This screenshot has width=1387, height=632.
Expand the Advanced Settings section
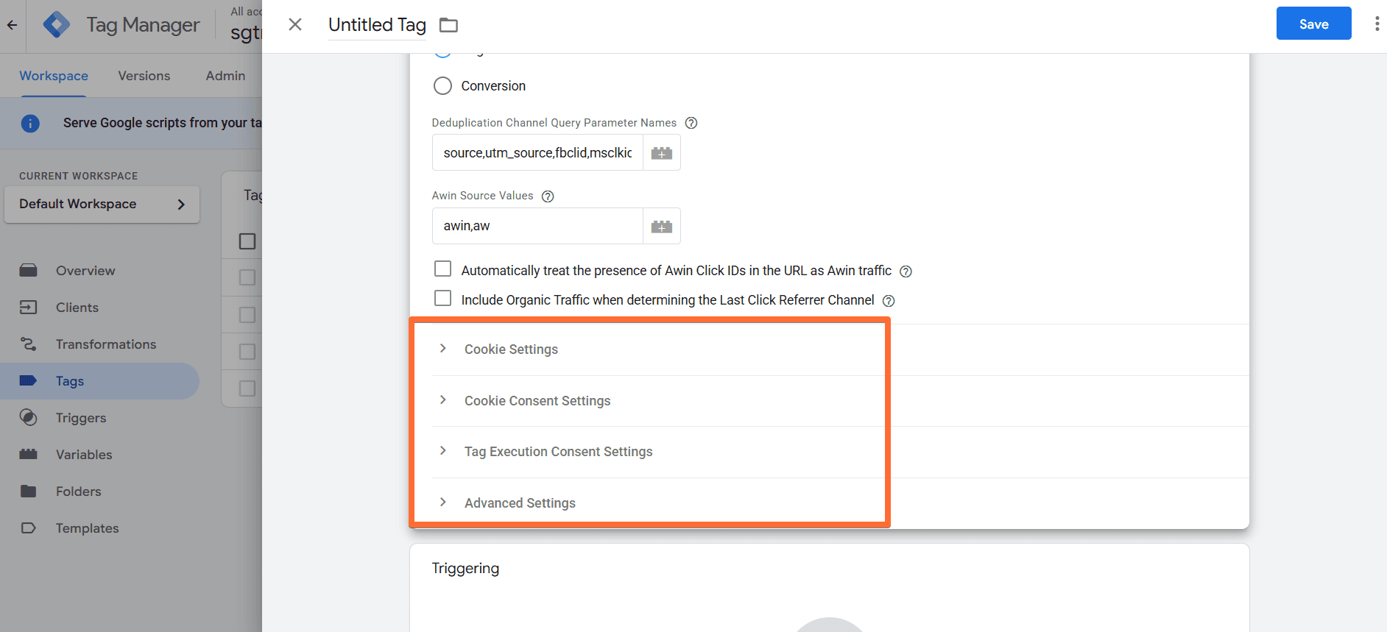tap(519, 503)
